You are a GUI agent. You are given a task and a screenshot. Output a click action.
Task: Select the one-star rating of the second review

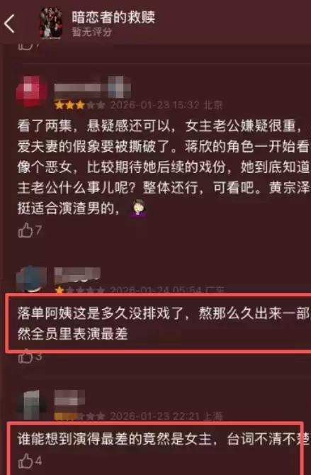(80, 290)
